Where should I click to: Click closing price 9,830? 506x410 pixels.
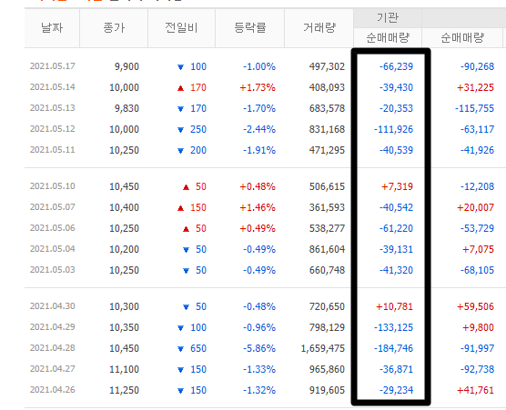tap(126, 108)
